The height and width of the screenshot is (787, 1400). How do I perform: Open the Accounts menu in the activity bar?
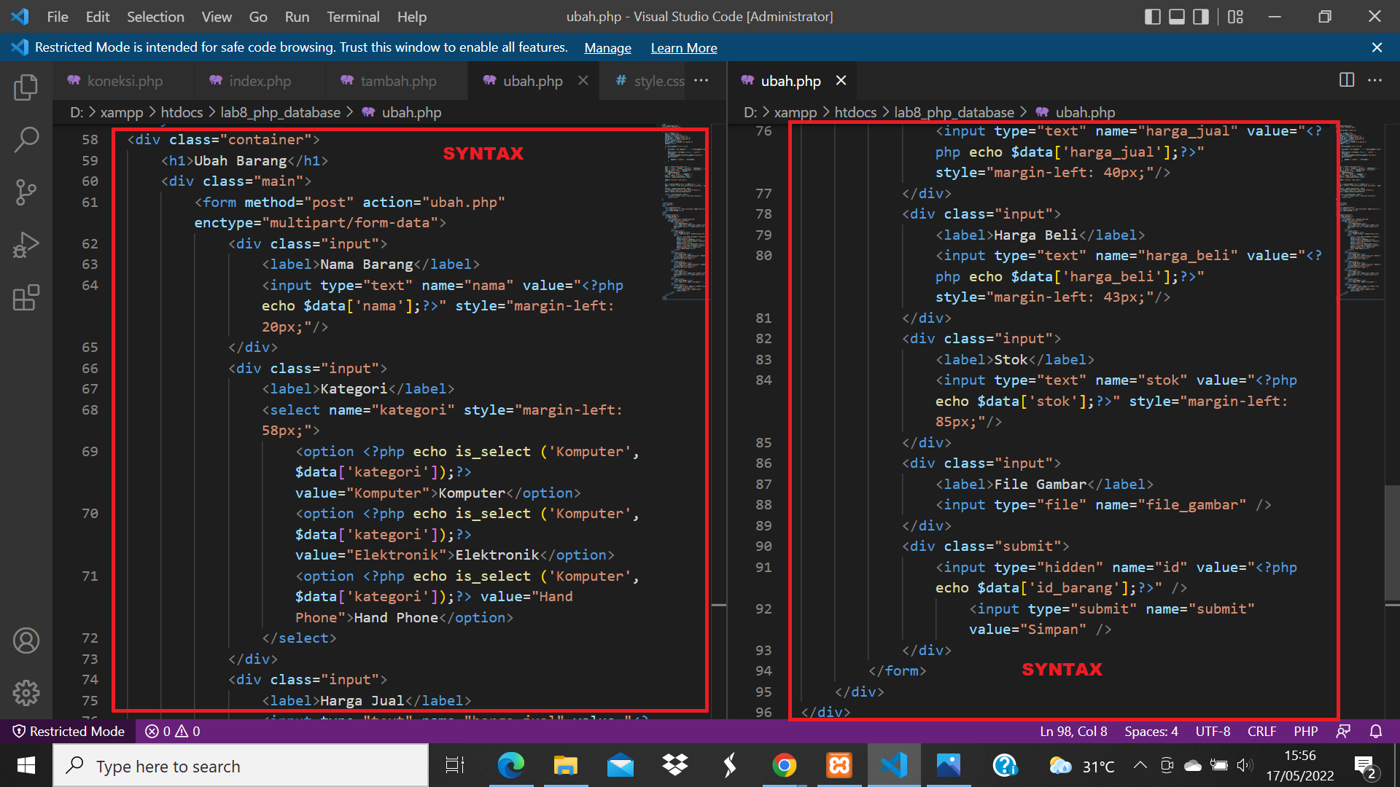click(26, 641)
